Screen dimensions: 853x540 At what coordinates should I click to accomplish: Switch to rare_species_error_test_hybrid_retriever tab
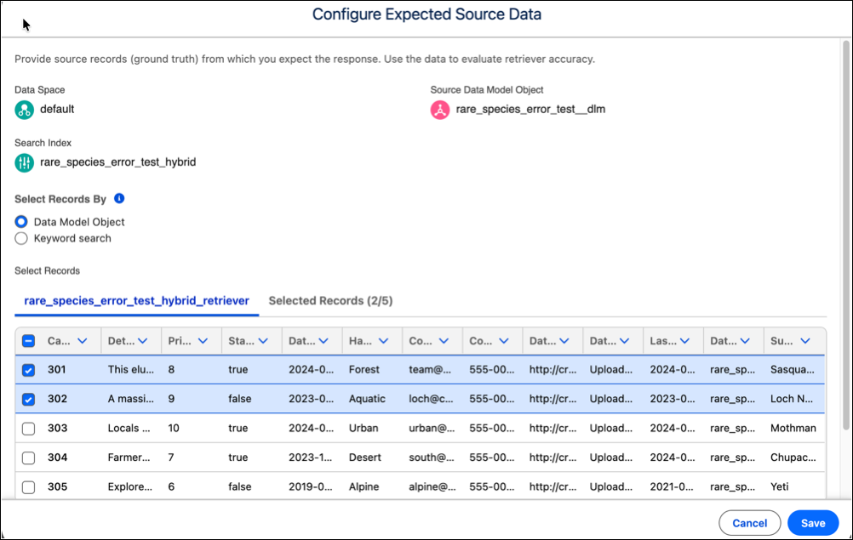click(136, 301)
